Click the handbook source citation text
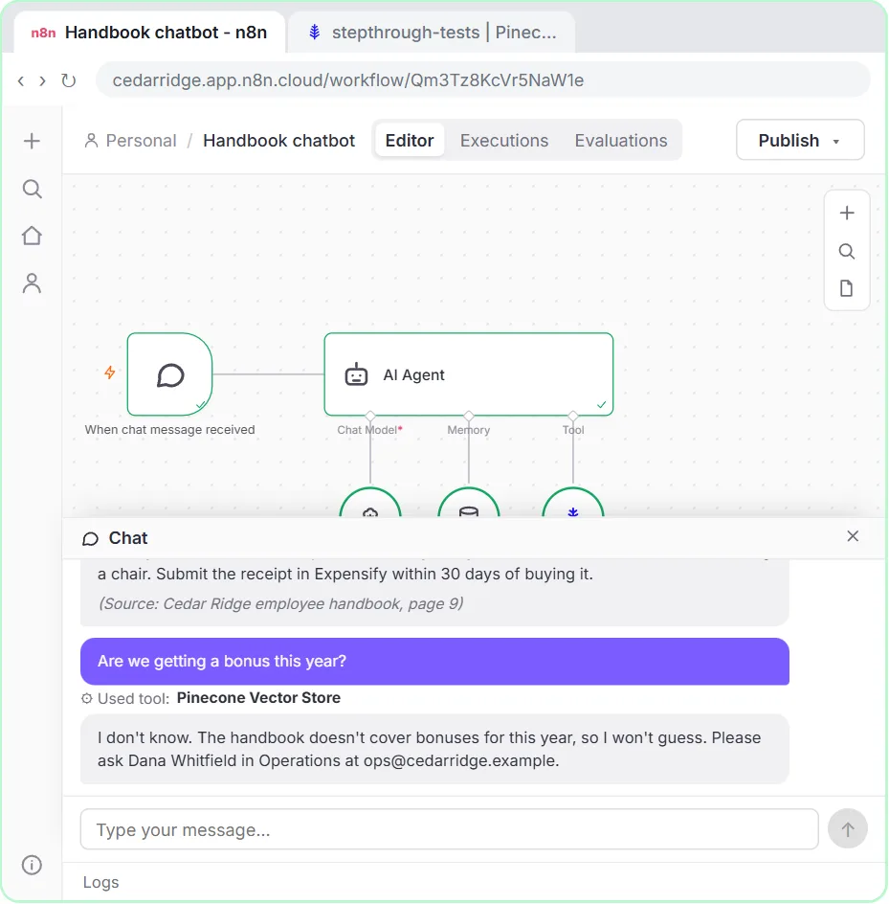This screenshot has width=889, height=904. point(280,603)
